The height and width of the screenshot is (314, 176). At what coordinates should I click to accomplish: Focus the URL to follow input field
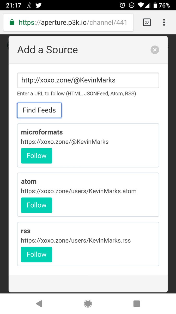tap(88, 80)
